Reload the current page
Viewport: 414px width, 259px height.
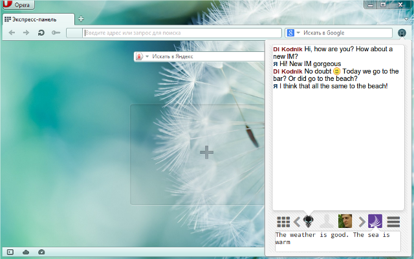click(x=41, y=32)
